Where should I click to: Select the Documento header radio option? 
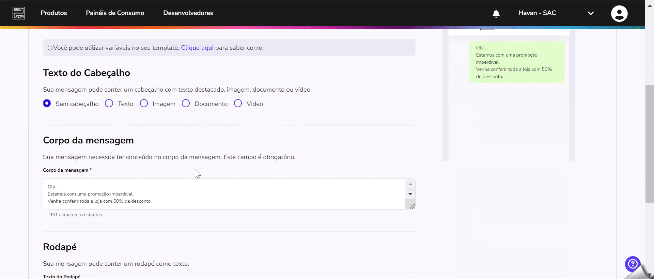click(x=186, y=103)
